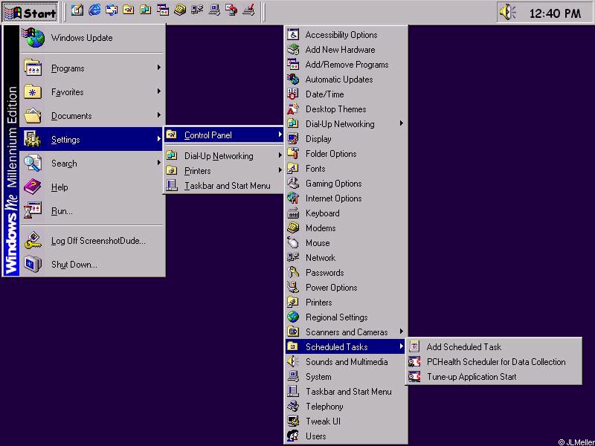Open Taskbar and Start Menu in Control Panel list

[x=347, y=392]
